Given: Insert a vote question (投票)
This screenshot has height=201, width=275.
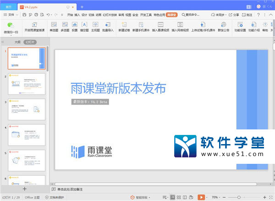Looking at the screenshot, I should 75,27.
